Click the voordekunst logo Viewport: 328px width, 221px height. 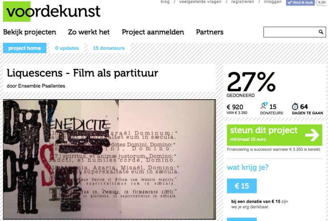[x=52, y=12]
